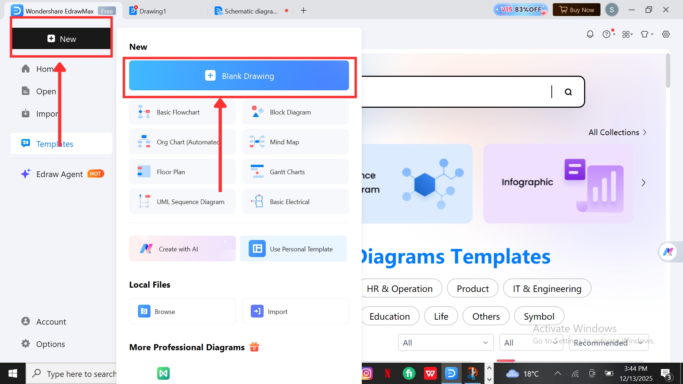The width and height of the screenshot is (683, 384).
Task: Switch to the Drawing1 tab
Action: (152, 11)
